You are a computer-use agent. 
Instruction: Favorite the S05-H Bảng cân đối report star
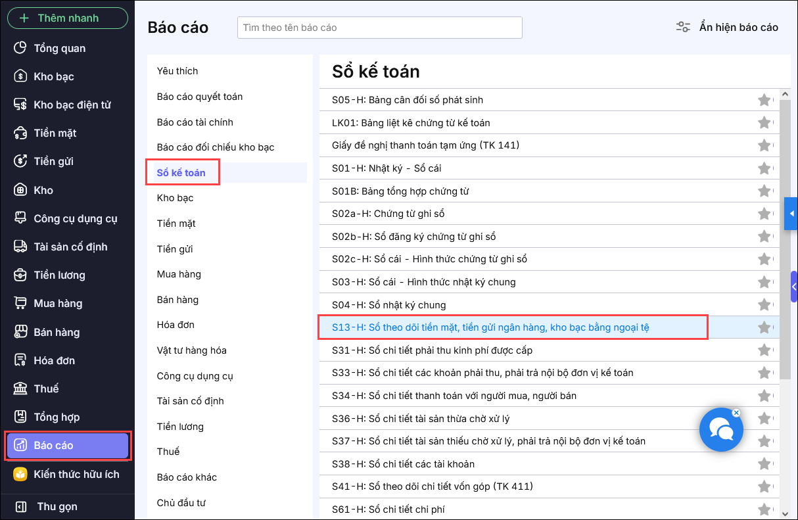pyautogui.click(x=764, y=100)
